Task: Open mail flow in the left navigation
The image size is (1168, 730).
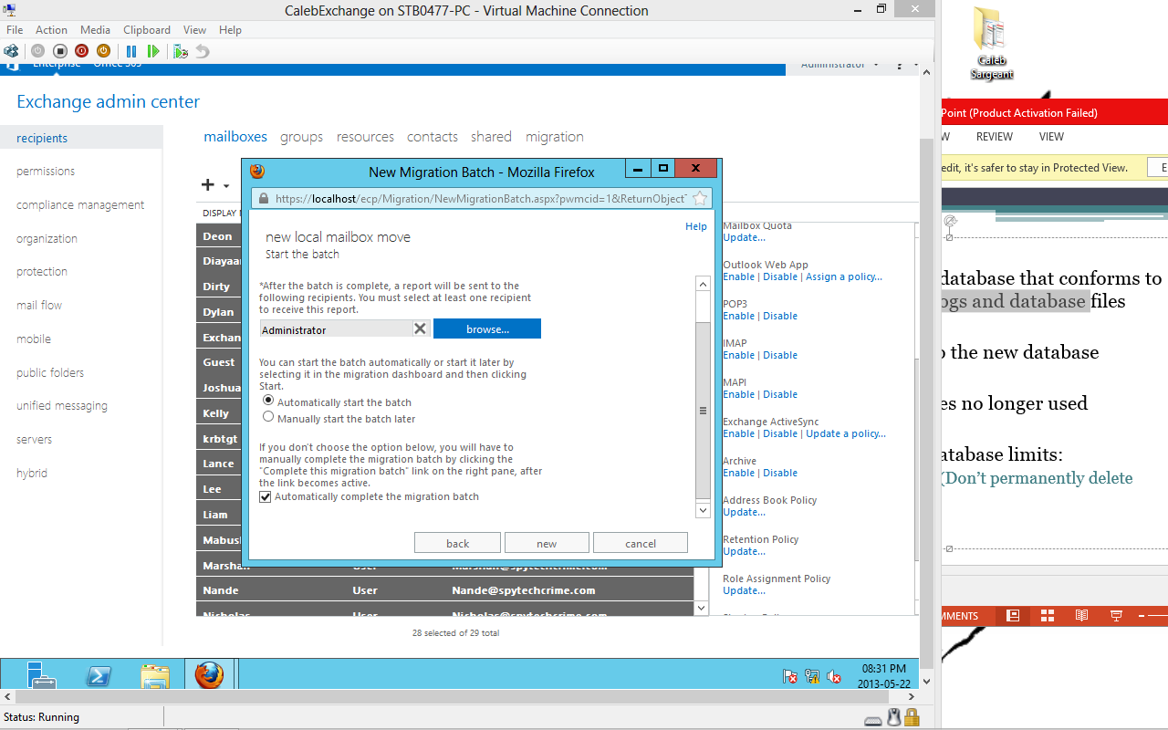Action: (x=39, y=306)
